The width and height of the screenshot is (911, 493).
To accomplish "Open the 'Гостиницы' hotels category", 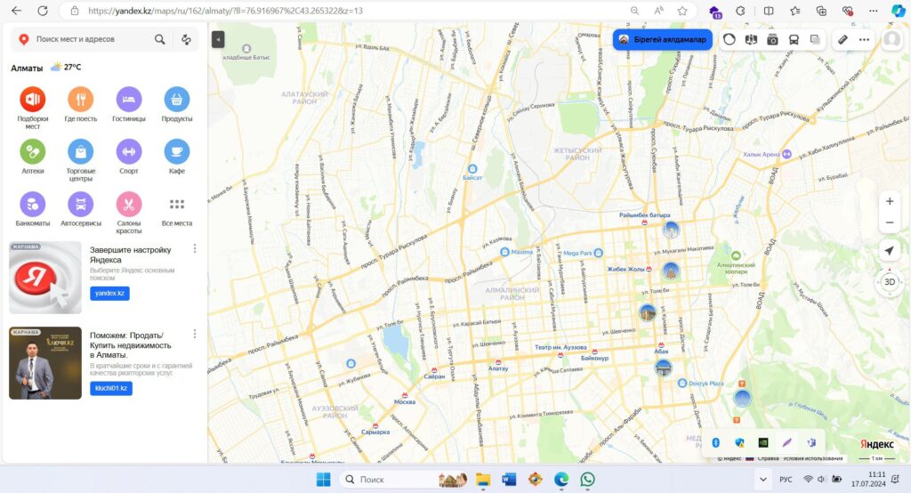I will pyautogui.click(x=129, y=100).
